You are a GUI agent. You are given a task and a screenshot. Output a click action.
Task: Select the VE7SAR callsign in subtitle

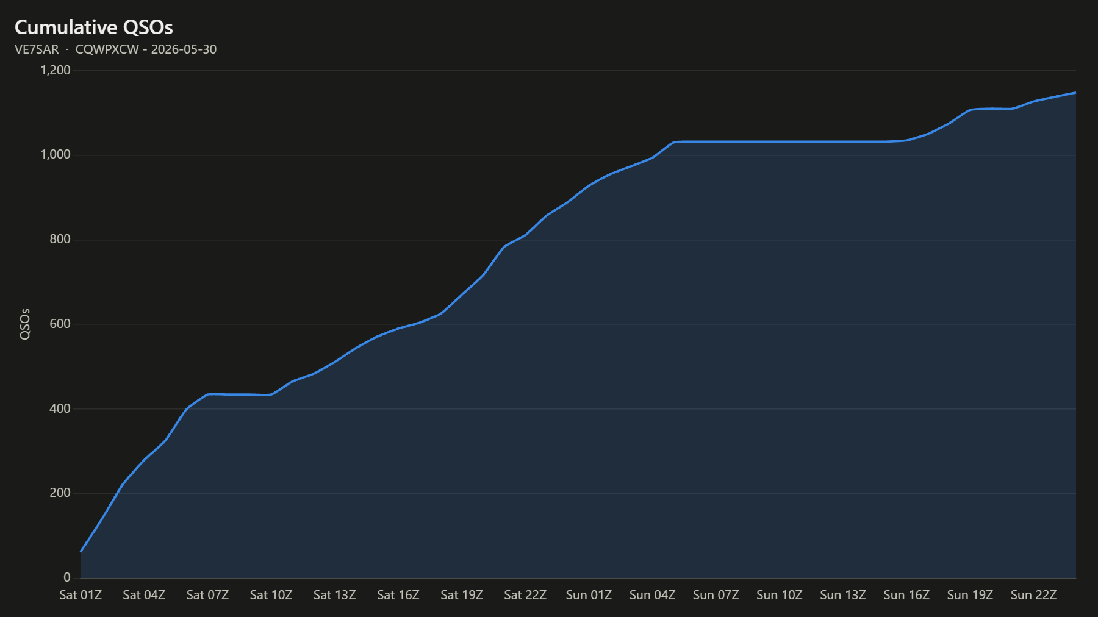[37, 49]
